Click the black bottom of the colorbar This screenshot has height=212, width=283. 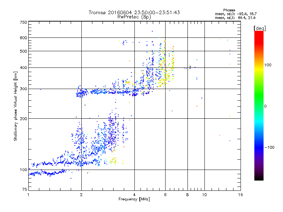[x=259, y=178]
